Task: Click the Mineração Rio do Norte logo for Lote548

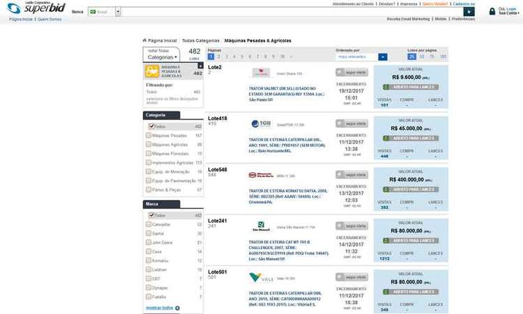Action: pos(261,175)
